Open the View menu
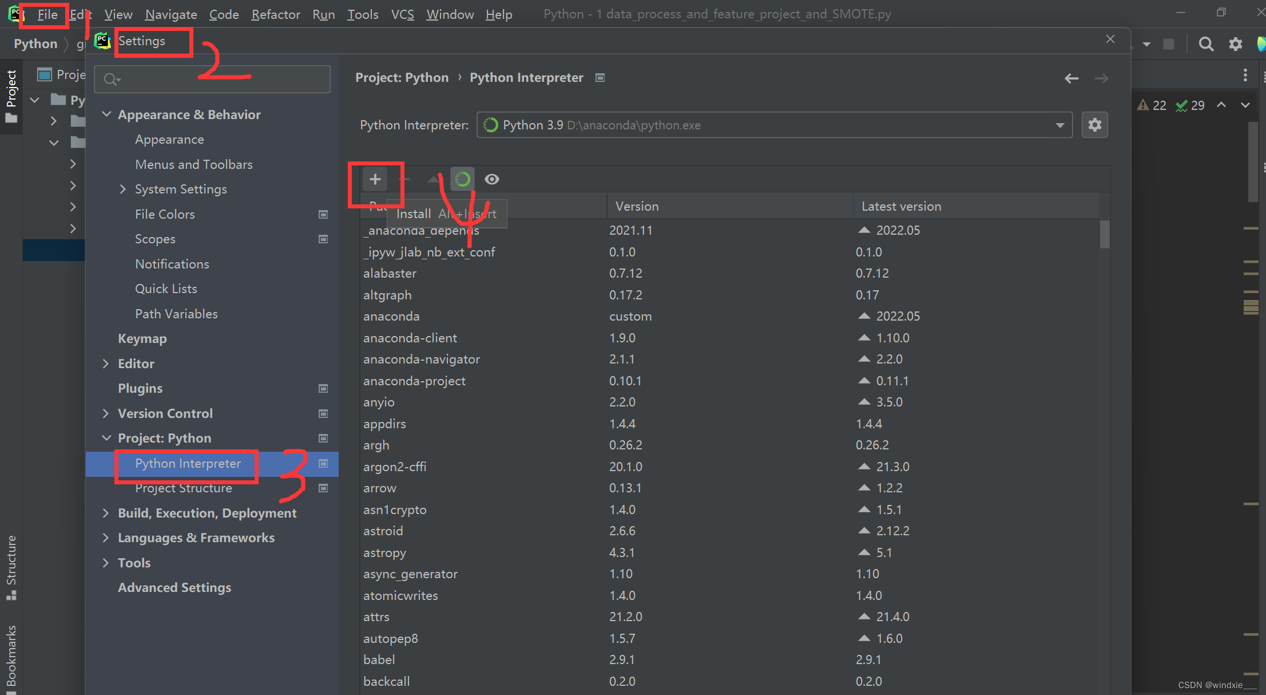This screenshot has height=695, width=1266. coord(118,14)
